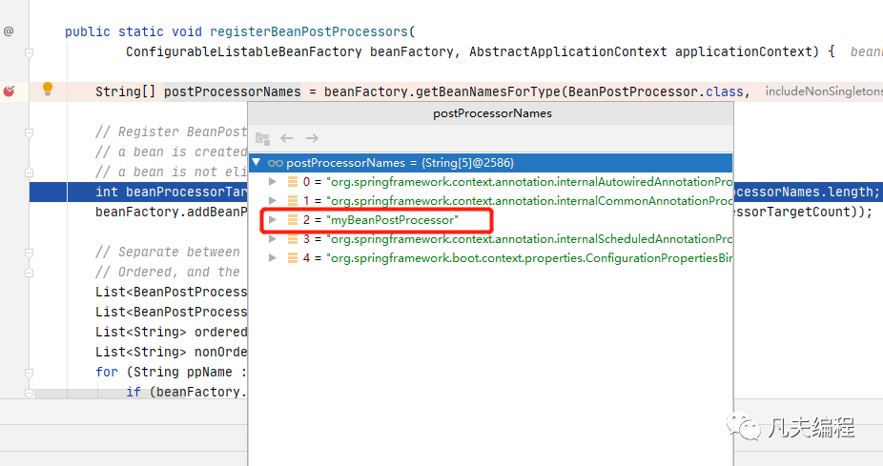The image size is (883, 466).
Task: Fold the // Register BeanPost comment block
Action: (29, 132)
